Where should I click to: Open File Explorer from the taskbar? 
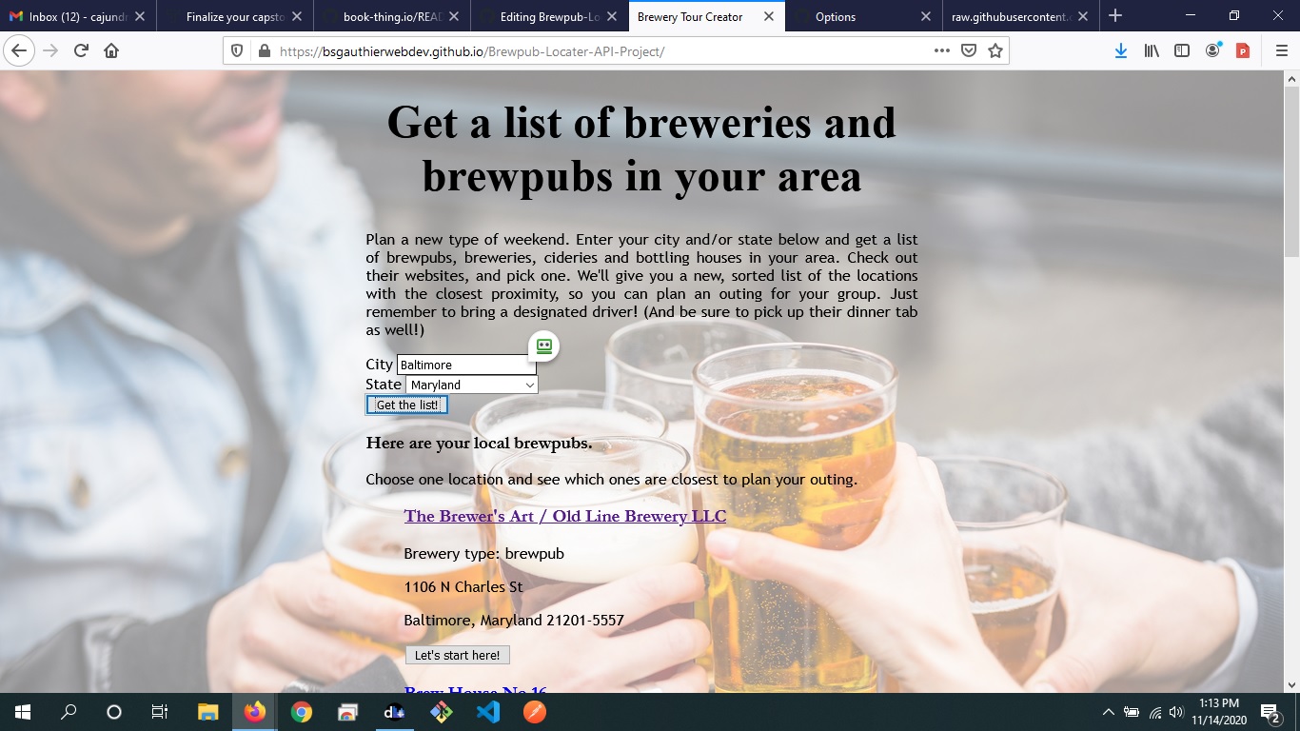pyautogui.click(x=208, y=712)
